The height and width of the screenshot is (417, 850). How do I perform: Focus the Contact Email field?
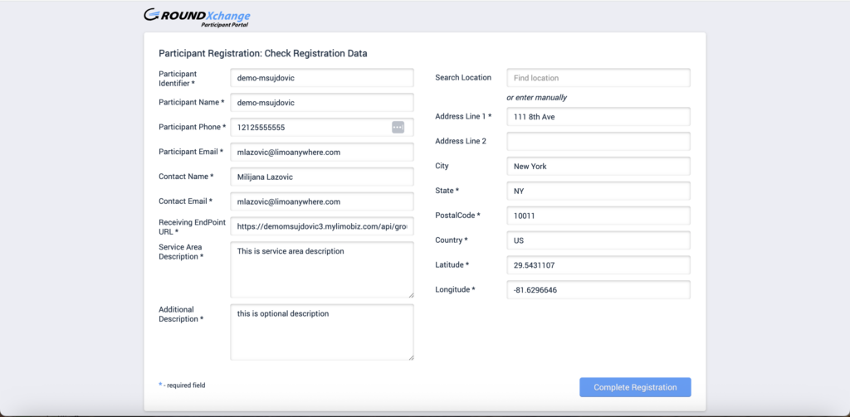click(x=321, y=201)
